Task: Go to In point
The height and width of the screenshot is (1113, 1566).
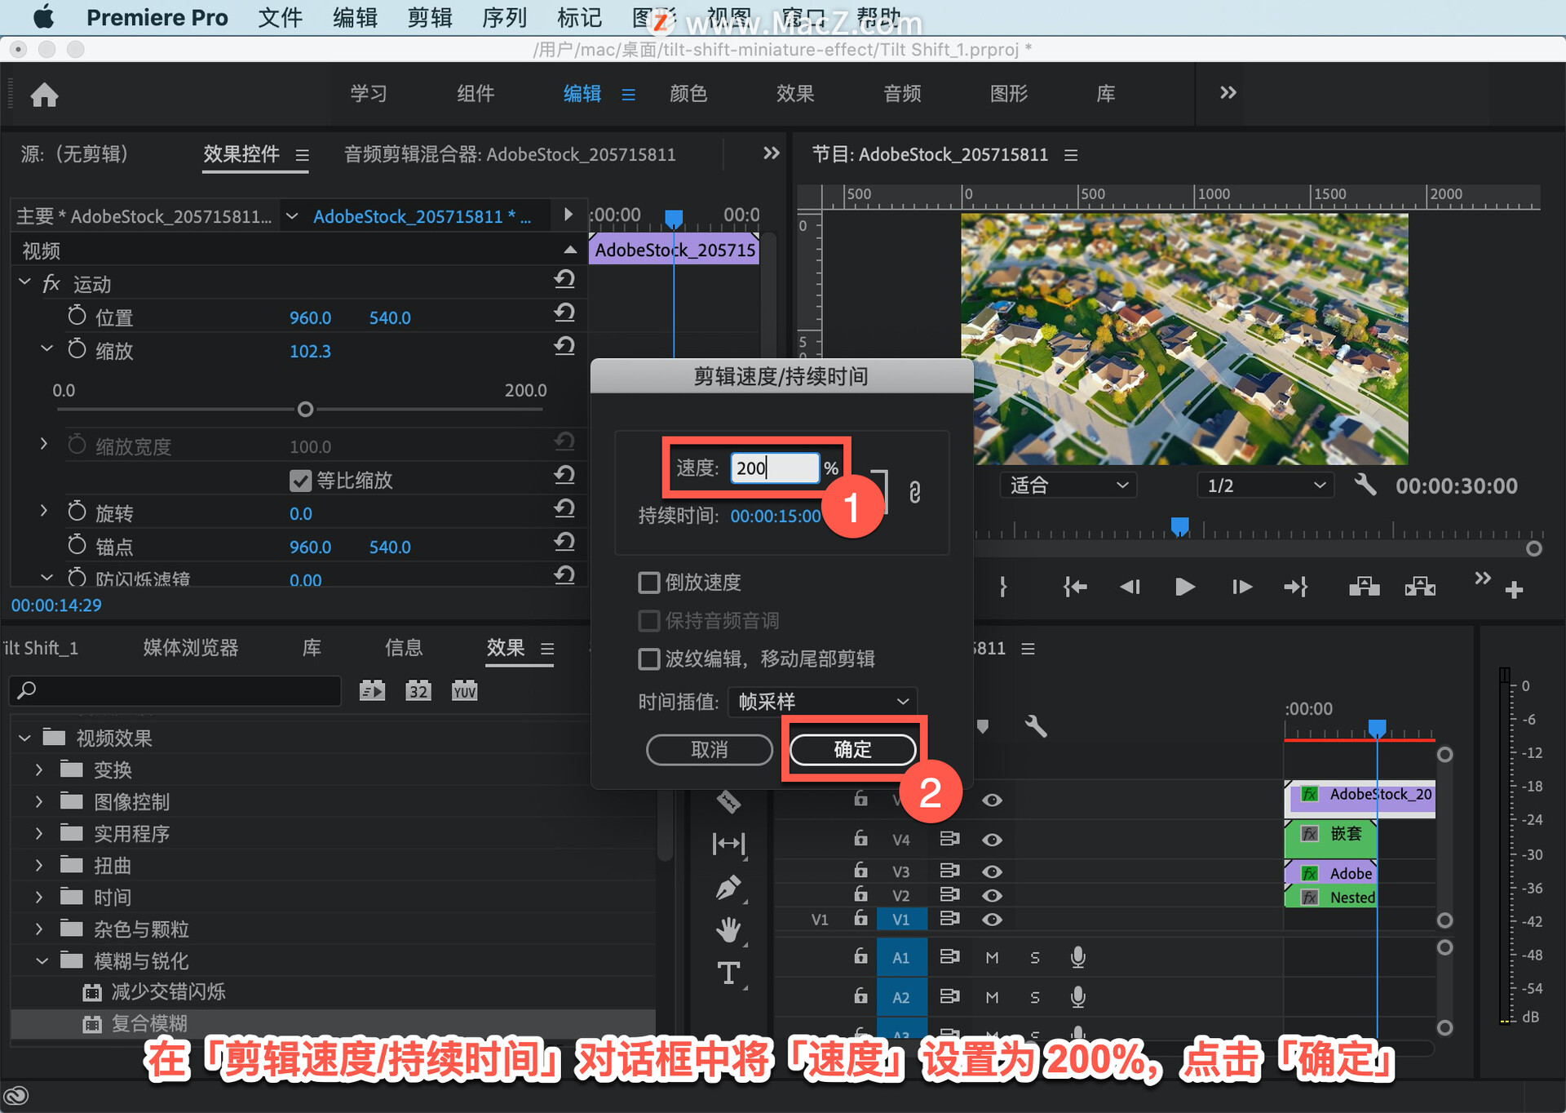Action: click(1075, 587)
